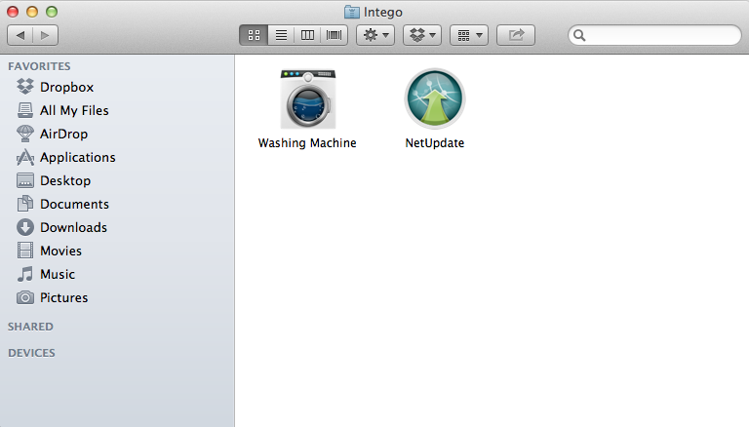
Task: Select Dropbox icon in the sidebar
Action: tap(25, 87)
